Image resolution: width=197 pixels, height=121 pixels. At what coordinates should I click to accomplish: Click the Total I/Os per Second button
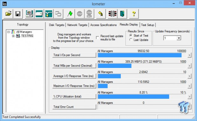pos(74,55)
